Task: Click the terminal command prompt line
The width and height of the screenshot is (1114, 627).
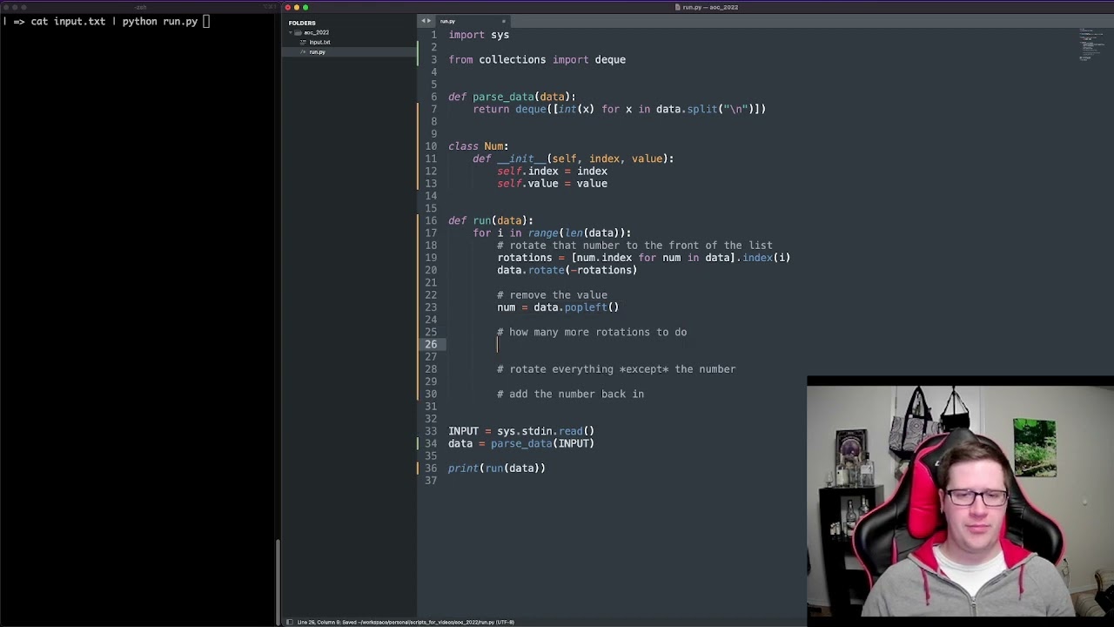Action: tap(105, 21)
